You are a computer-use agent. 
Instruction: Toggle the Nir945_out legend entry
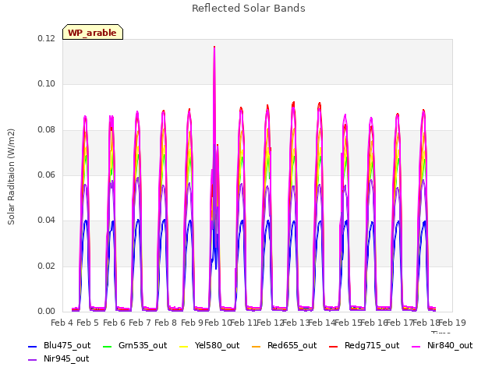coord(58,358)
